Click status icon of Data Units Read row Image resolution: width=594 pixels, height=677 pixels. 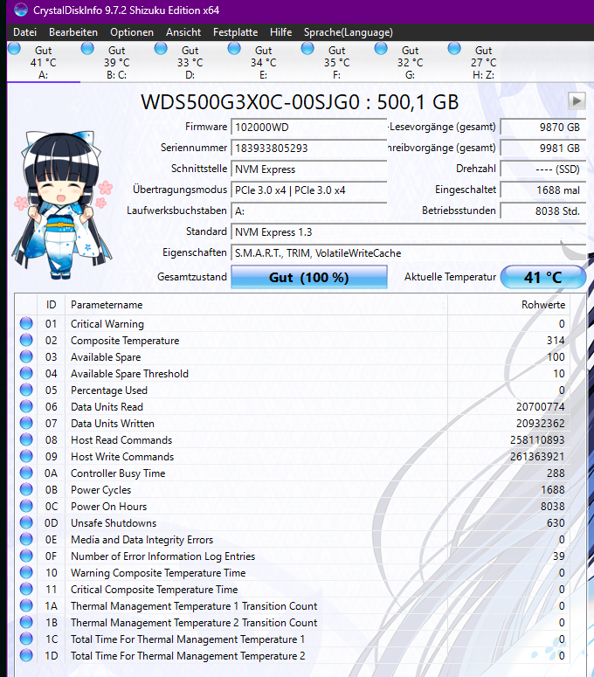26,407
